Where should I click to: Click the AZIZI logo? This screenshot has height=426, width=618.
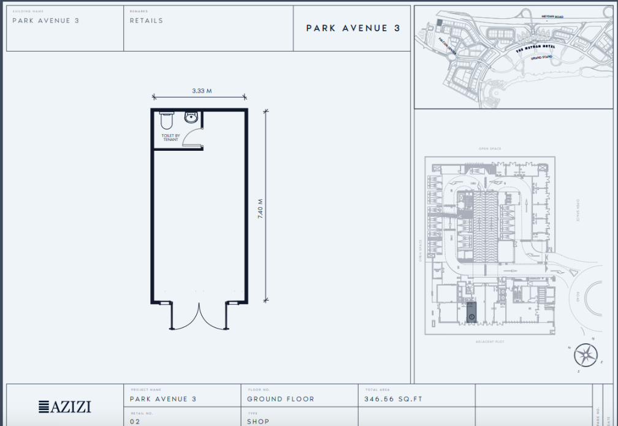(64, 406)
